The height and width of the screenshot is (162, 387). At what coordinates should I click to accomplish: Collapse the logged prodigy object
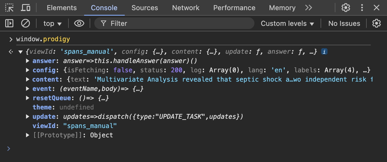coord(20,52)
